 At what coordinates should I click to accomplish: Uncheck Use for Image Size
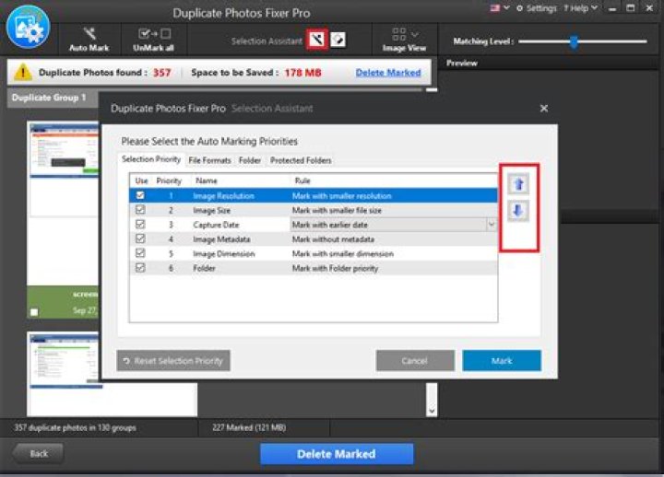pyautogui.click(x=140, y=210)
